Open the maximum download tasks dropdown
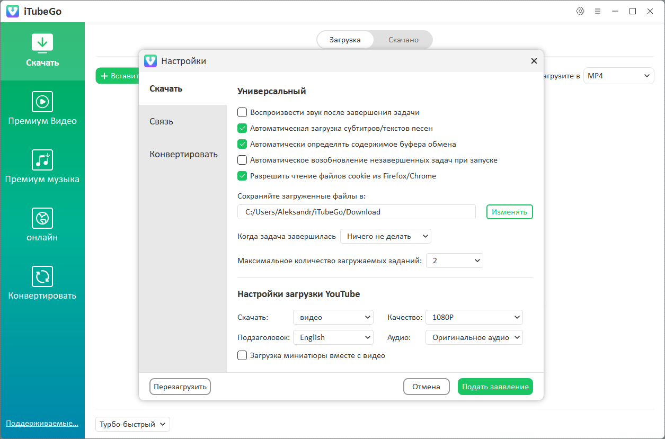Viewport: 665px width, 439px height. [x=455, y=261]
